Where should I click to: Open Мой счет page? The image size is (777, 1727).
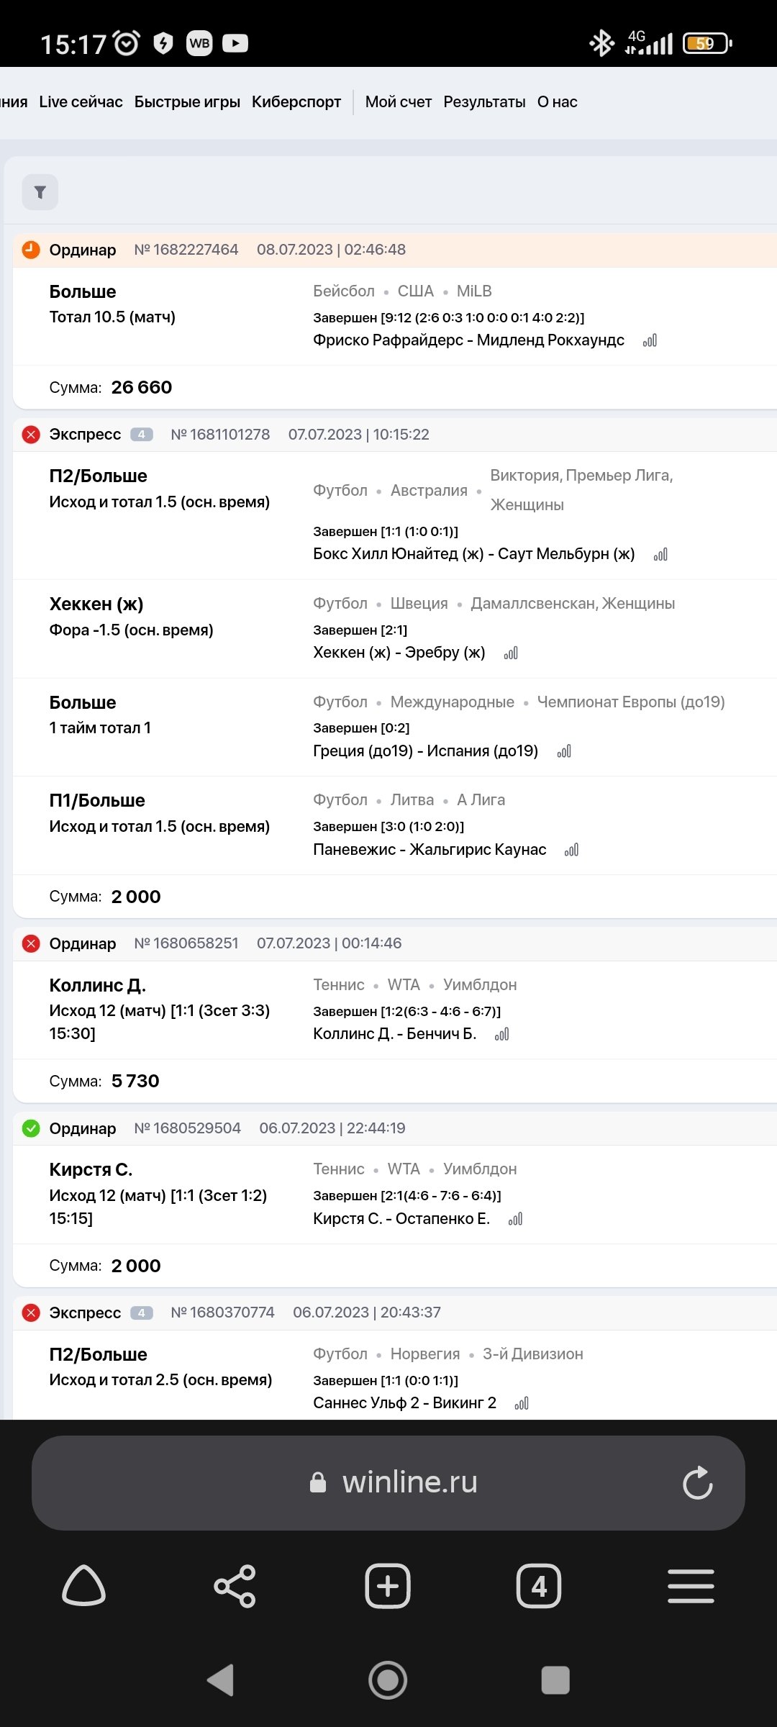(399, 102)
